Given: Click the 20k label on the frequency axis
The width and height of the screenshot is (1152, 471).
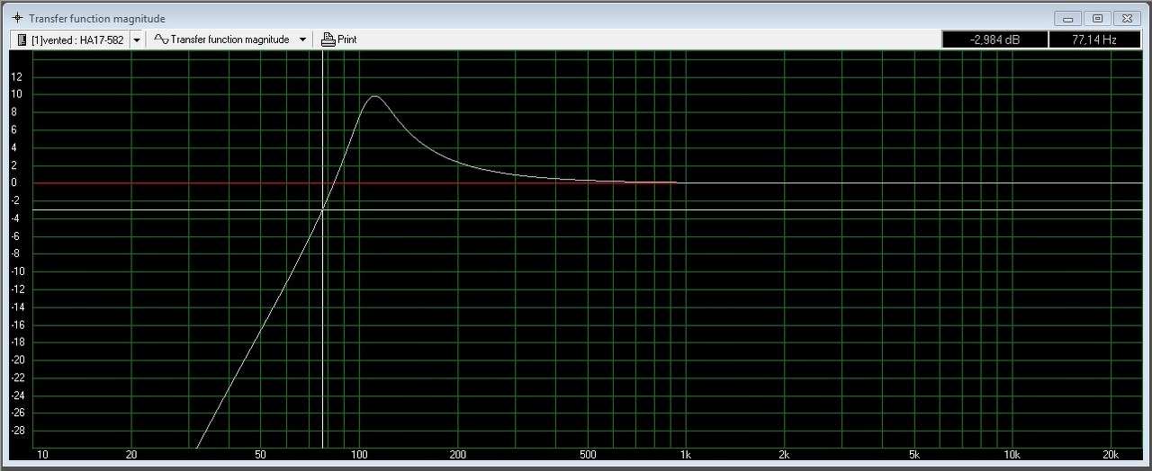Looking at the screenshot, I should [1111, 455].
